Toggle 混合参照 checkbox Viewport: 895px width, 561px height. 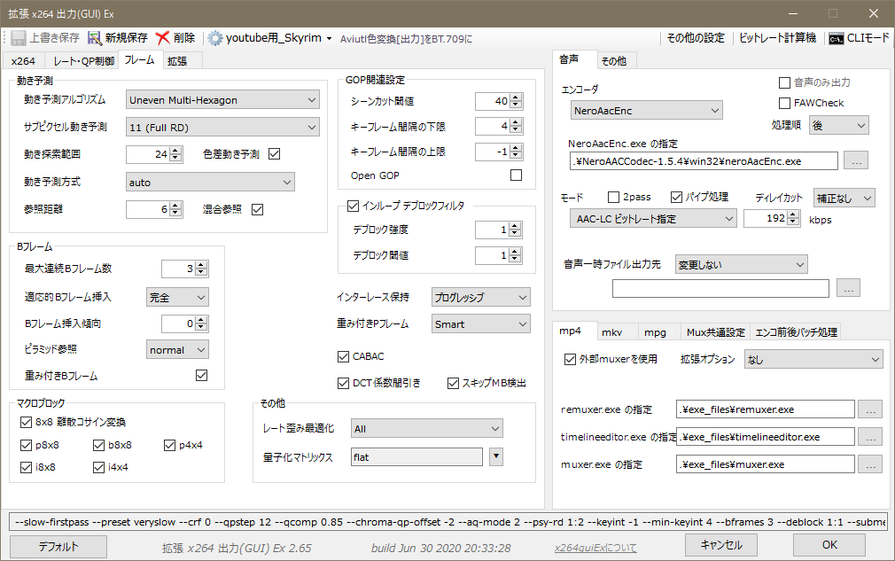click(x=258, y=209)
